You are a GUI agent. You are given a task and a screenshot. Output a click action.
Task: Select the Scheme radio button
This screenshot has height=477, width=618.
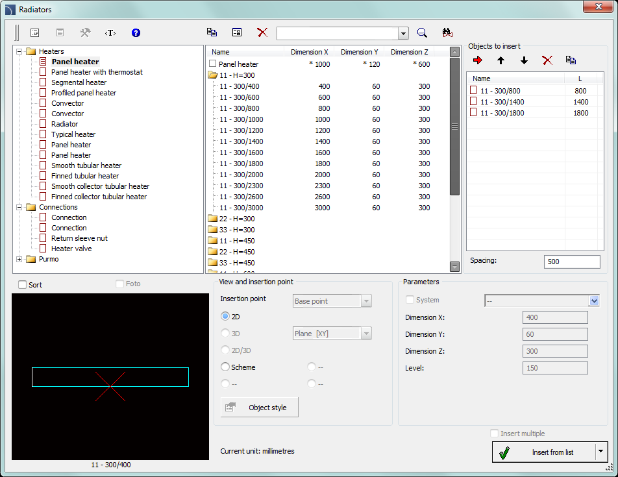click(226, 367)
